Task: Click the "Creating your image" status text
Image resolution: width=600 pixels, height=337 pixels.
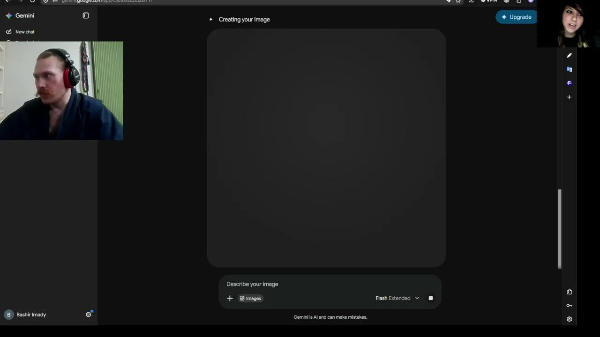Action: (x=244, y=19)
